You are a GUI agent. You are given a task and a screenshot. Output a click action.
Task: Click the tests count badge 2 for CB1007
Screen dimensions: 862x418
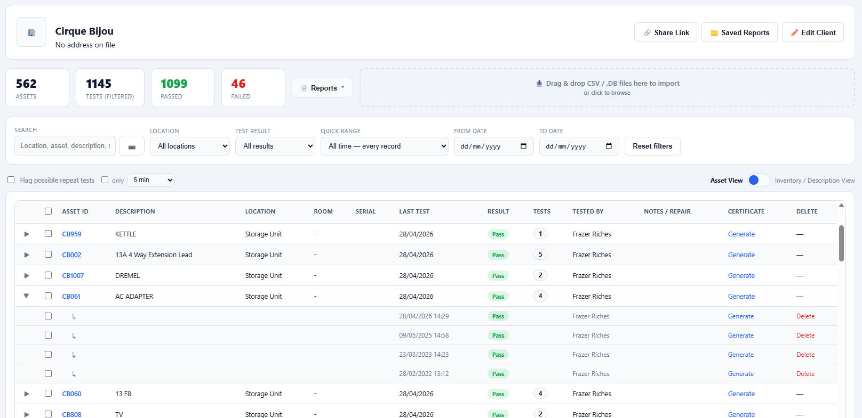(x=540, y=275)
